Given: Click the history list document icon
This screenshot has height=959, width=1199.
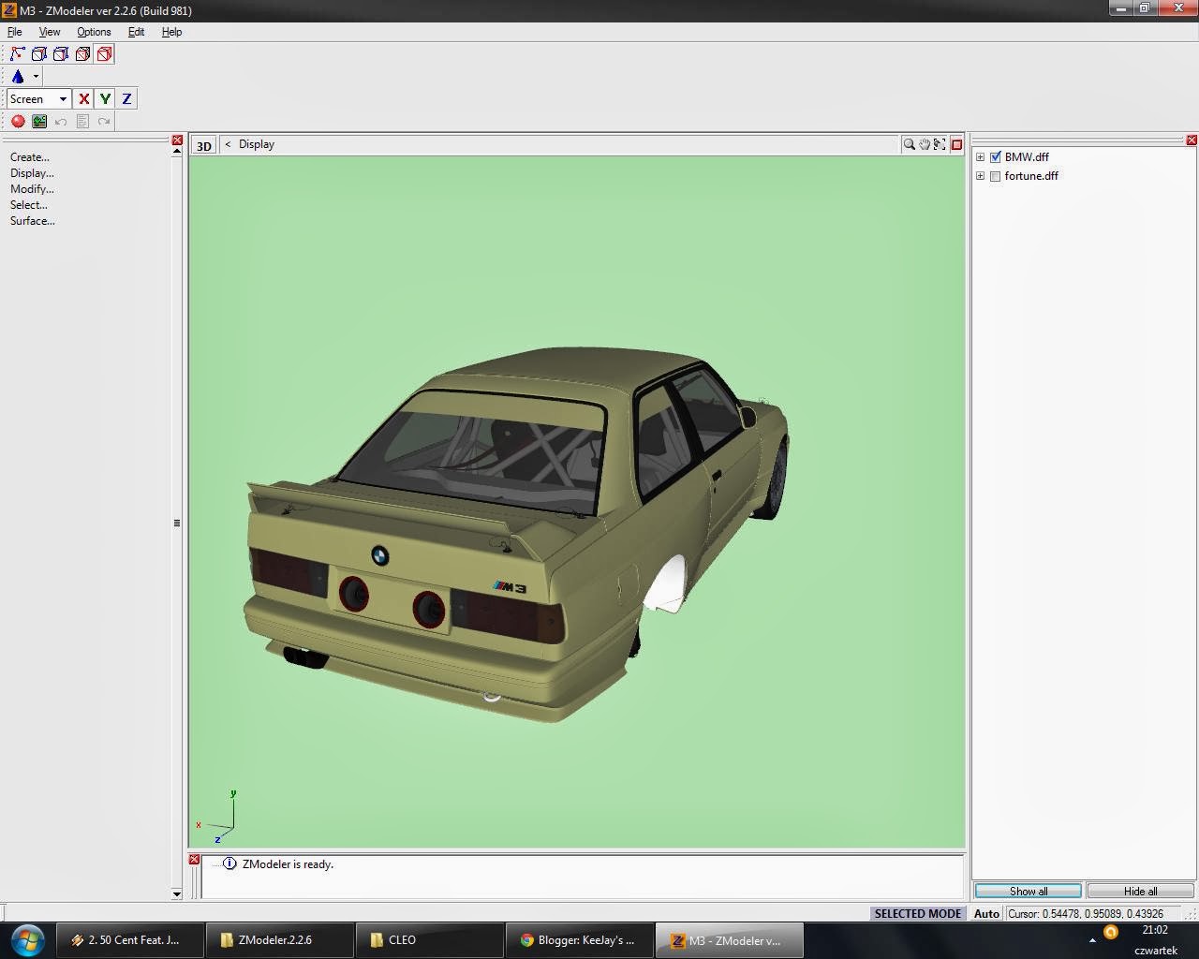Looking at the screenshot, I should (x=82, y=122).
